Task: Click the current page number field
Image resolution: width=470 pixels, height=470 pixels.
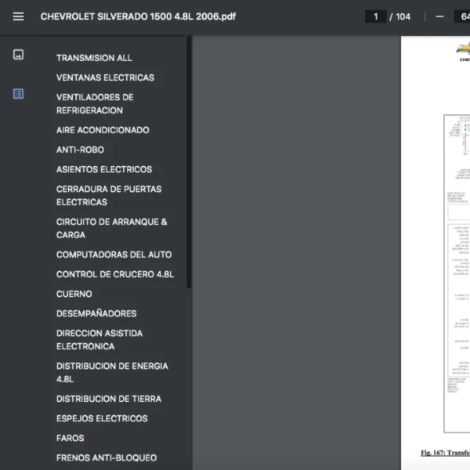Action: tap(376, 16)
